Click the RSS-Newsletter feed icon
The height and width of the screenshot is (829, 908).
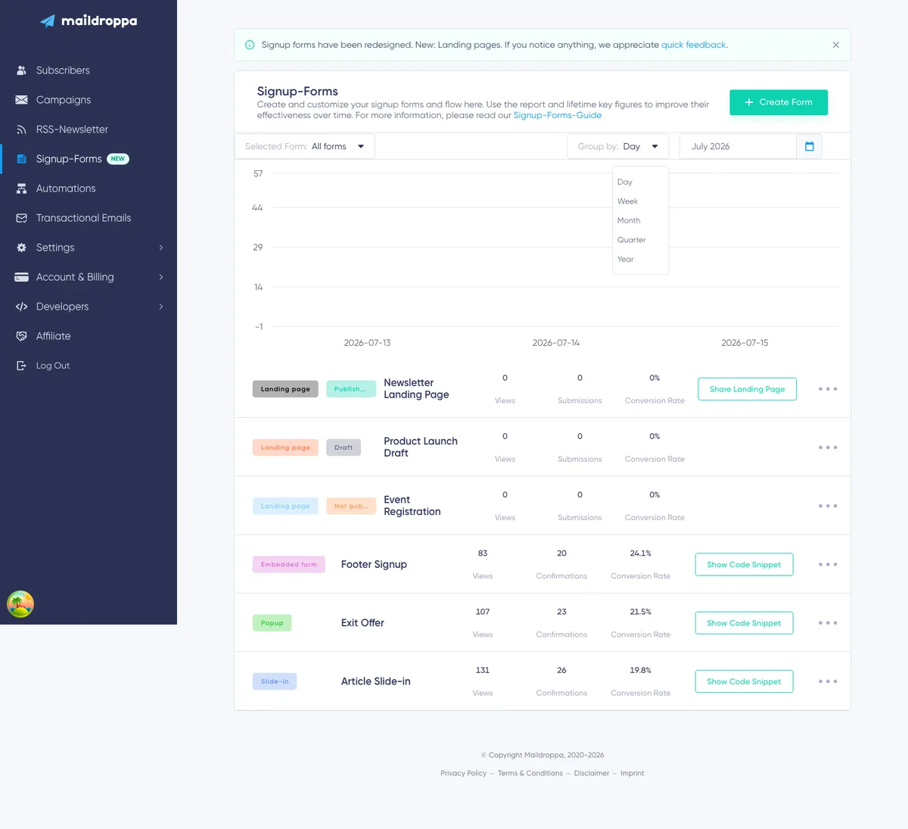[21, 129]
